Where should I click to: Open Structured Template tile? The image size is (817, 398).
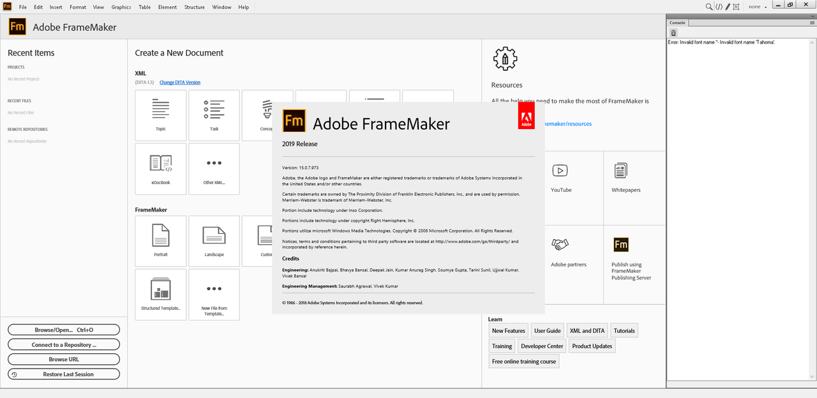click(161, 295)
